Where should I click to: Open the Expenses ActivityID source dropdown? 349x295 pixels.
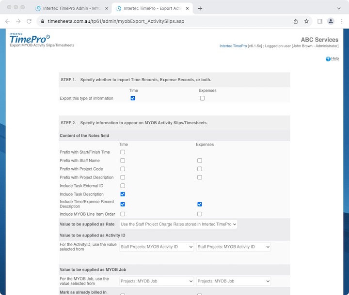point(234,247)
